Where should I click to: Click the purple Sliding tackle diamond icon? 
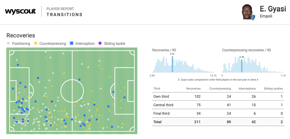(x=100, y=43)
